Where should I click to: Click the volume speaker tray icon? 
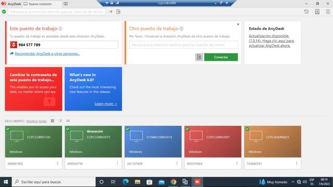(x=305, y=182)
